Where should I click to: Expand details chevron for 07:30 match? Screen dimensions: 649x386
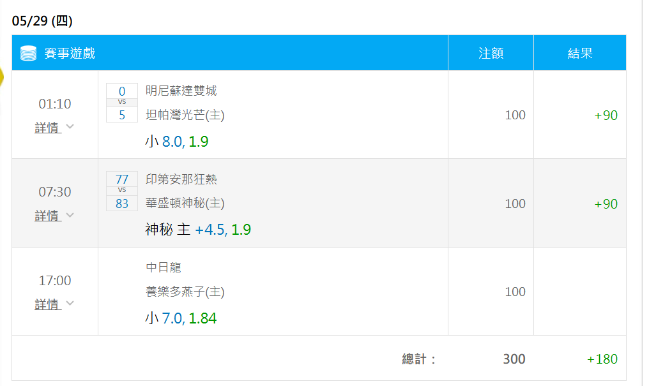(x=70, y=215)
